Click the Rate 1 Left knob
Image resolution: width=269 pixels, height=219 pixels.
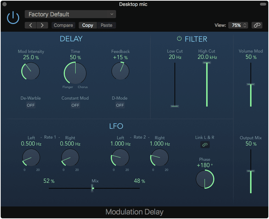pyautogui.click(x=31, y=157)
